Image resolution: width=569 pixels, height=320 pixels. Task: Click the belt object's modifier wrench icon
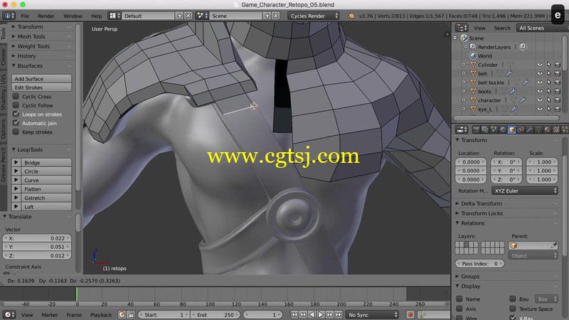click(509, 73)
